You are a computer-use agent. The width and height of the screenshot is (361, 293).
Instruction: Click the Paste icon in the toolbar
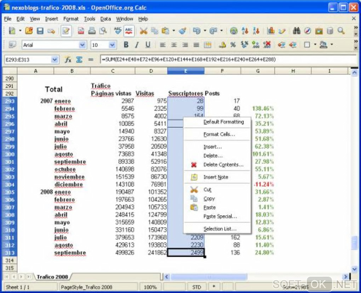pyautogui.click(x=166, y=31)
